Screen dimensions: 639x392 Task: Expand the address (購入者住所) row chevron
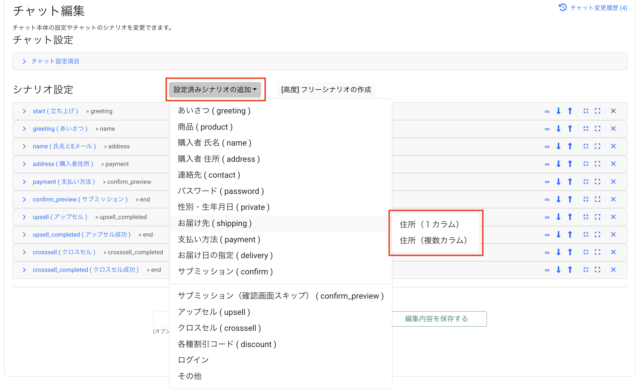click(24, 164)
